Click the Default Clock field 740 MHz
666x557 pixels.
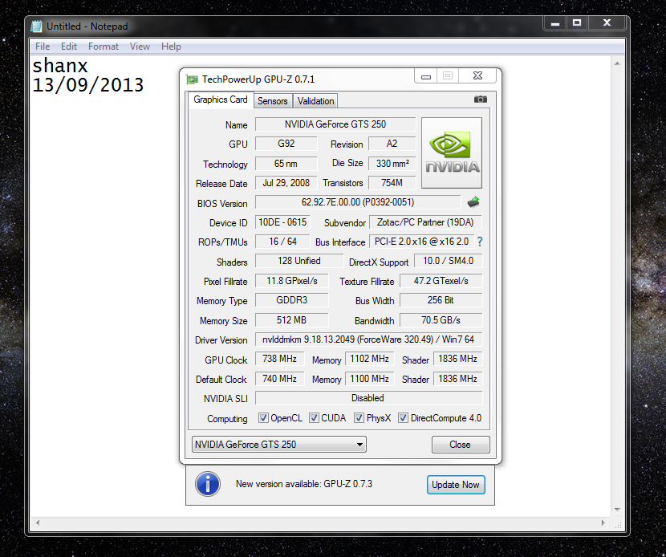coord(279,379)
